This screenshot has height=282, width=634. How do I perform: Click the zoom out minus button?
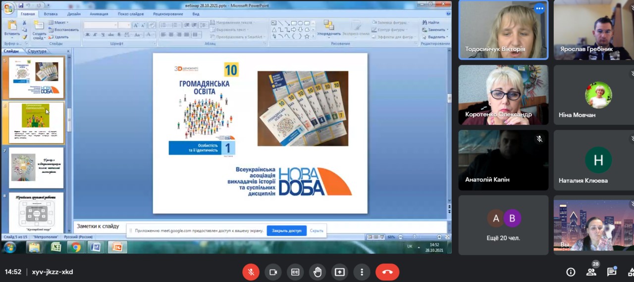point(401,237)
